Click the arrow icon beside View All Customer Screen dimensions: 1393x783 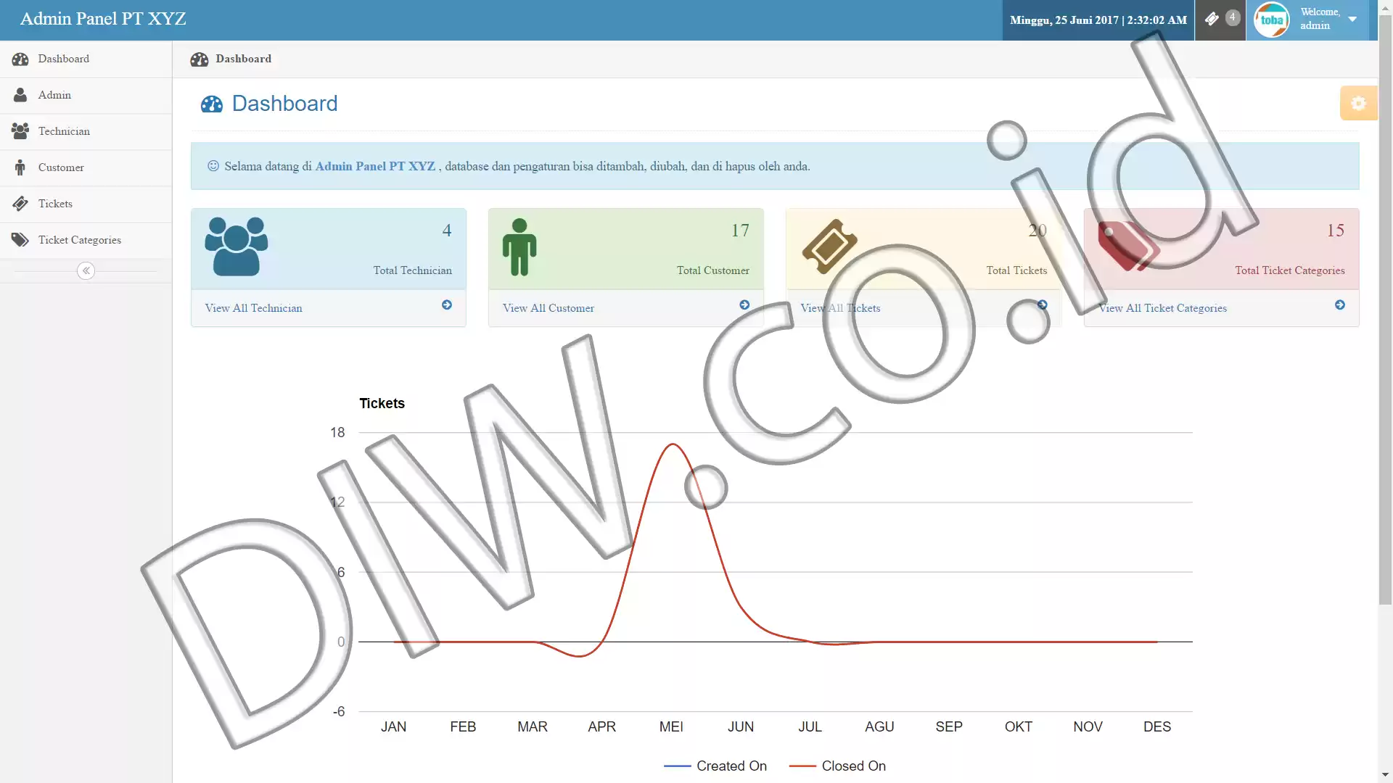coord(744,305)
